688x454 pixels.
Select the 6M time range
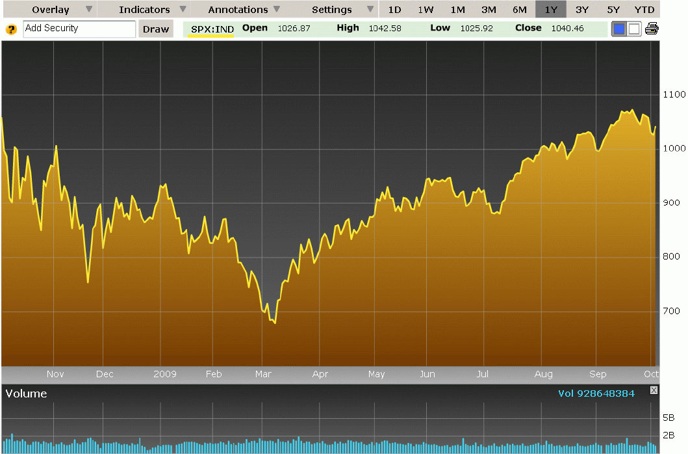pos(520,10)
